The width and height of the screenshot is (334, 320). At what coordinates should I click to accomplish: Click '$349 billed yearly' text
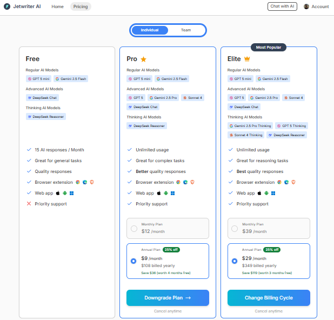point(259,265)
